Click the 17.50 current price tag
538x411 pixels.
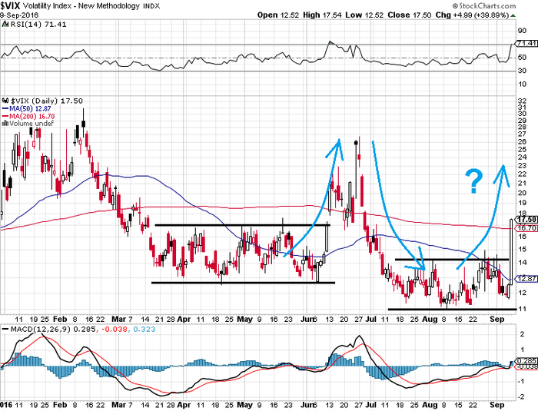tap(527, 219)
